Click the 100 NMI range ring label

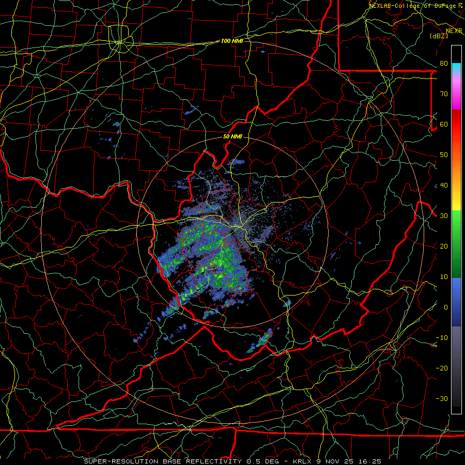click(232, 41)
